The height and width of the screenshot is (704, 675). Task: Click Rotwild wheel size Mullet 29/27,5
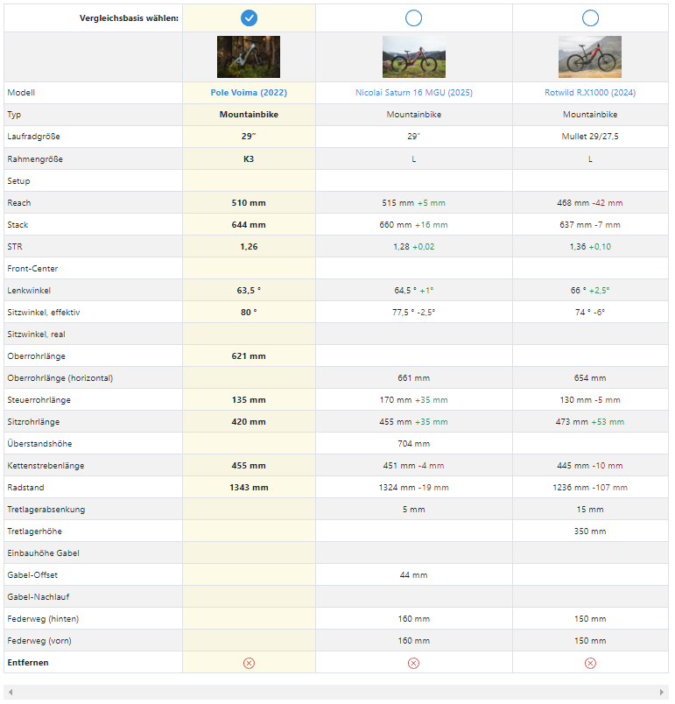pos(590,137)
